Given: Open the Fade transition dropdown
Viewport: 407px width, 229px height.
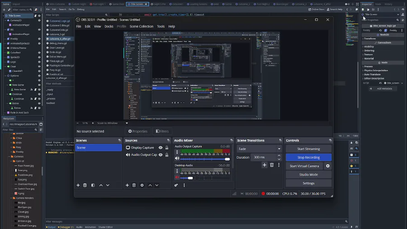Looking at the screenshot, I should click(259, 149).
